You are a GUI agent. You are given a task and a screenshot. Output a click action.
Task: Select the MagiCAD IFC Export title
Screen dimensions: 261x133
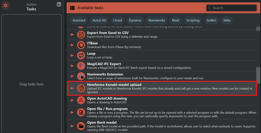pos(104,64)
